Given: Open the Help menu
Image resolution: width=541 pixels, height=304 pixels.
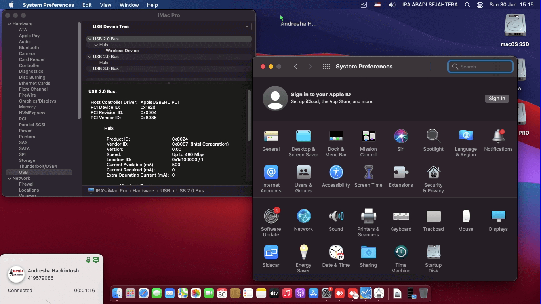Looking at the screenshot, I should click(x=152, y=5).
